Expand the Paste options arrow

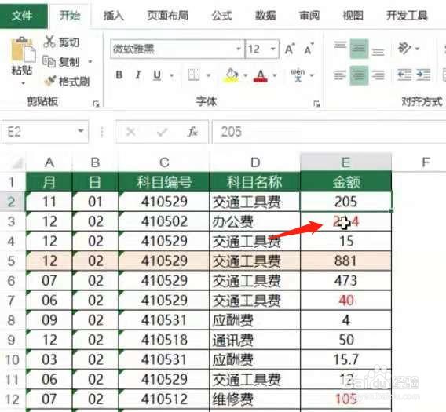tap(23, 83)
